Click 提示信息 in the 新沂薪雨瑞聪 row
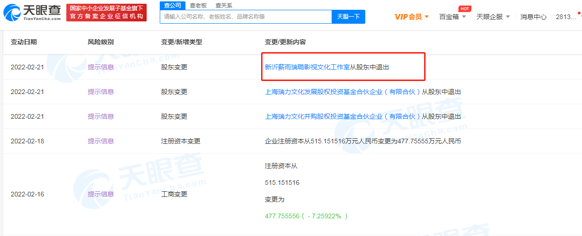Image resolution: width=582 pixels, height=236 pixels. click(x=101, y=67)
